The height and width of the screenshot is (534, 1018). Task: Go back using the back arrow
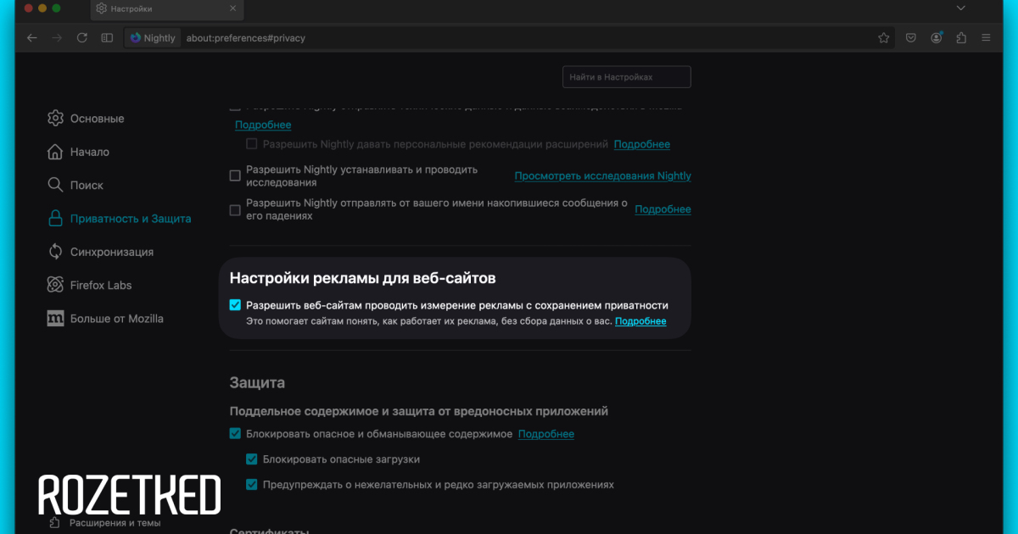tap(32, 37)
